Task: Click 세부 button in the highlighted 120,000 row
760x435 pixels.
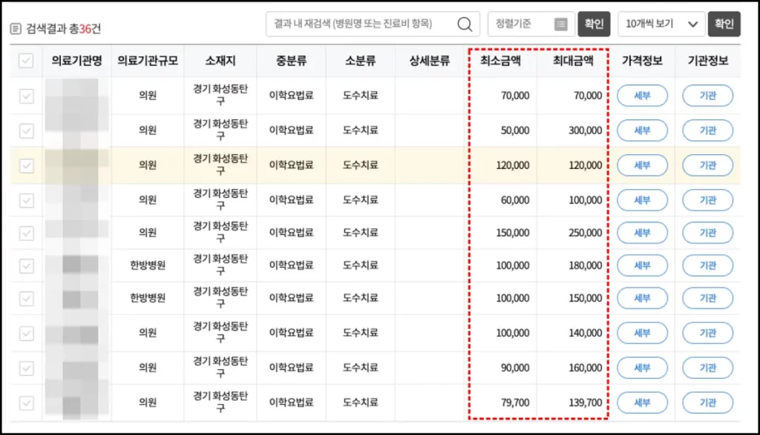Action: [642, 165]
